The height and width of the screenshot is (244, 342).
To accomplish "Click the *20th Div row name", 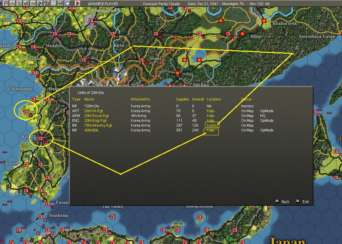I will point(92,106).
